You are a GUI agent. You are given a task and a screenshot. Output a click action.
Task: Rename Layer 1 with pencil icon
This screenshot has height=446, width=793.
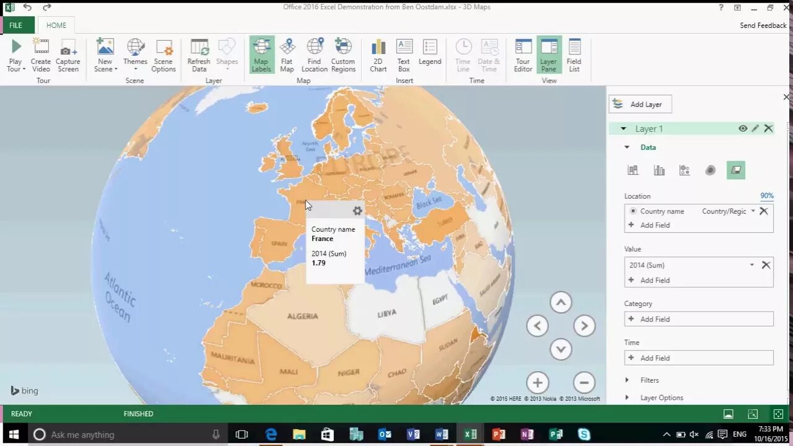pyautogui.click(x=755, y=128)
